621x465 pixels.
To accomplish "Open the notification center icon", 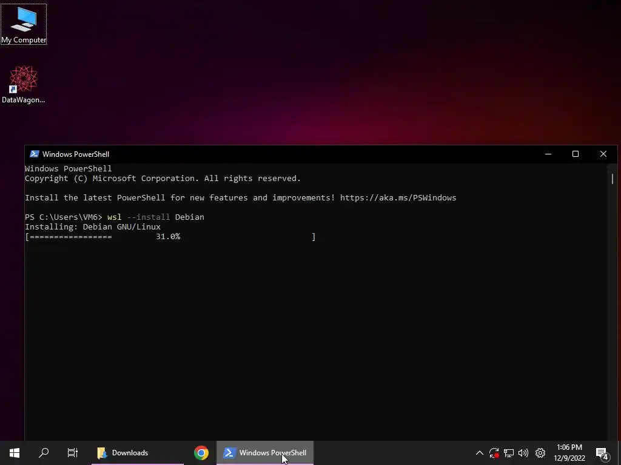I will click(602, 453).
